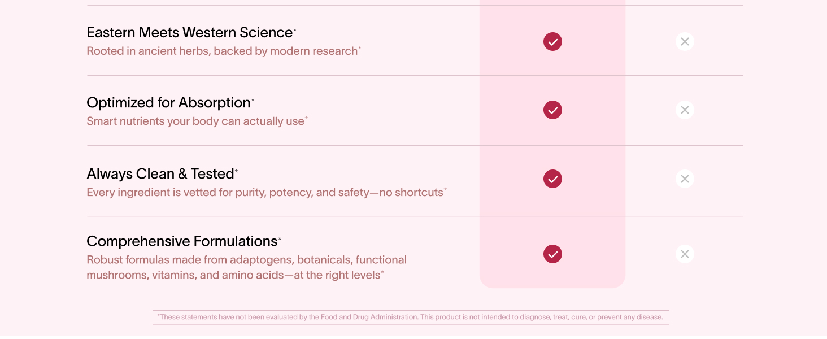Click asterisk after Comprehensive Formulations heading

(x=280, y=239)
